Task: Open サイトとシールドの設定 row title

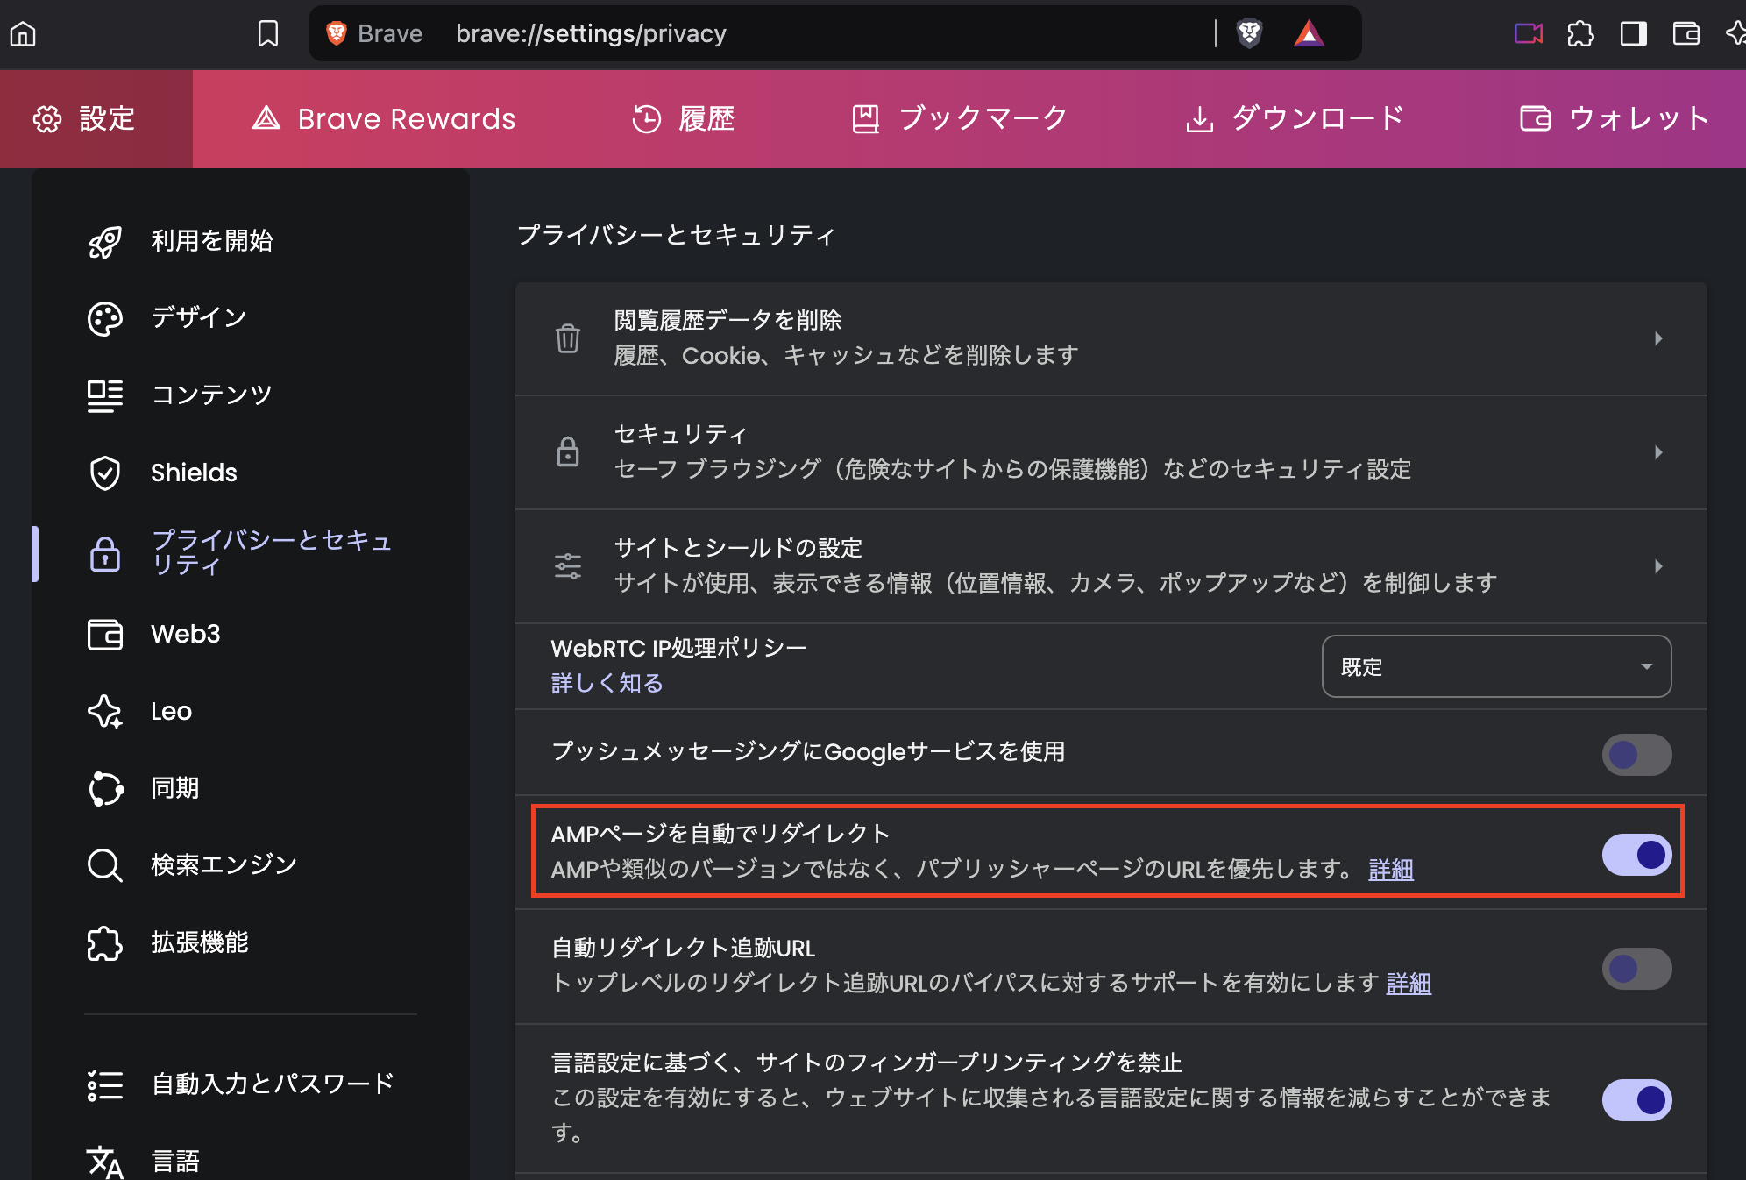Action: (738, 548)
